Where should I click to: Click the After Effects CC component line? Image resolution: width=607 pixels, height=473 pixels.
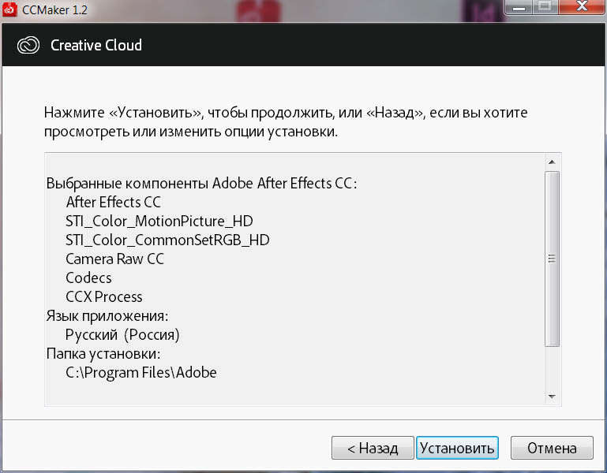tap(114, 202)
